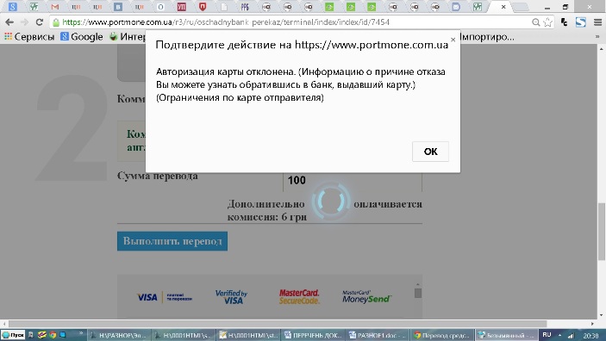Image resolution: width=606 pixels, height=341 pixels.
Task: Click the network signal tray icon
Action: point(571,335)
